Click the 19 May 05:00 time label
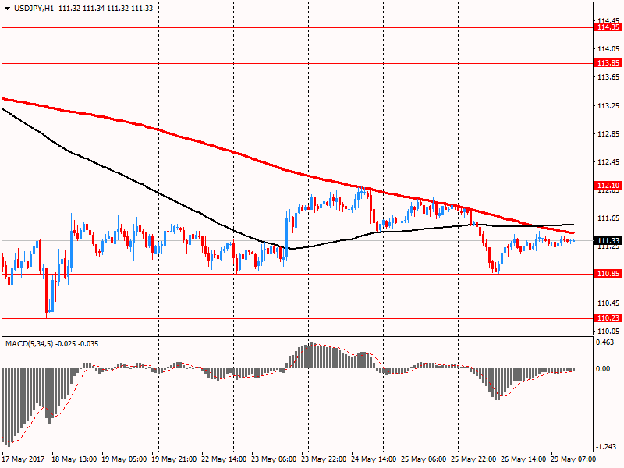Viewport: 624px width, 468px height. (x=124, y=459)
